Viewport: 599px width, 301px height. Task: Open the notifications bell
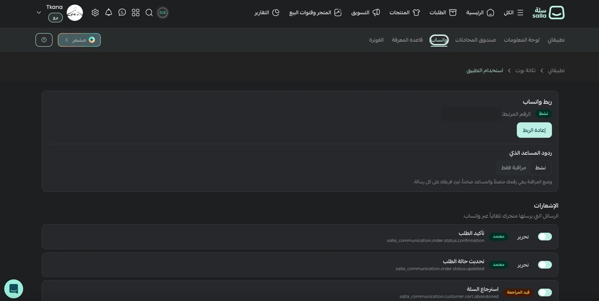point(108,13)
